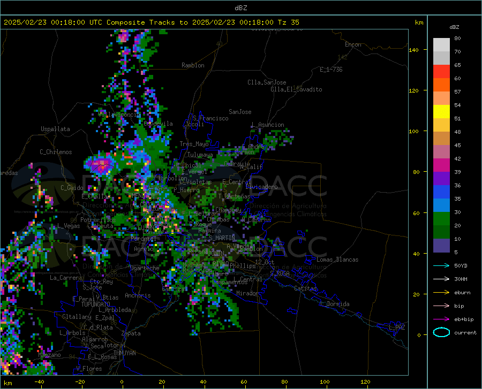Click the TUNUYAN place label

pyautogui.click(x=124, y=353)
